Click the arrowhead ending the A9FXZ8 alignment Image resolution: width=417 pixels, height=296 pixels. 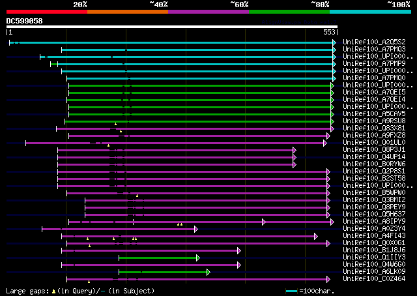(x=328, y=136)
